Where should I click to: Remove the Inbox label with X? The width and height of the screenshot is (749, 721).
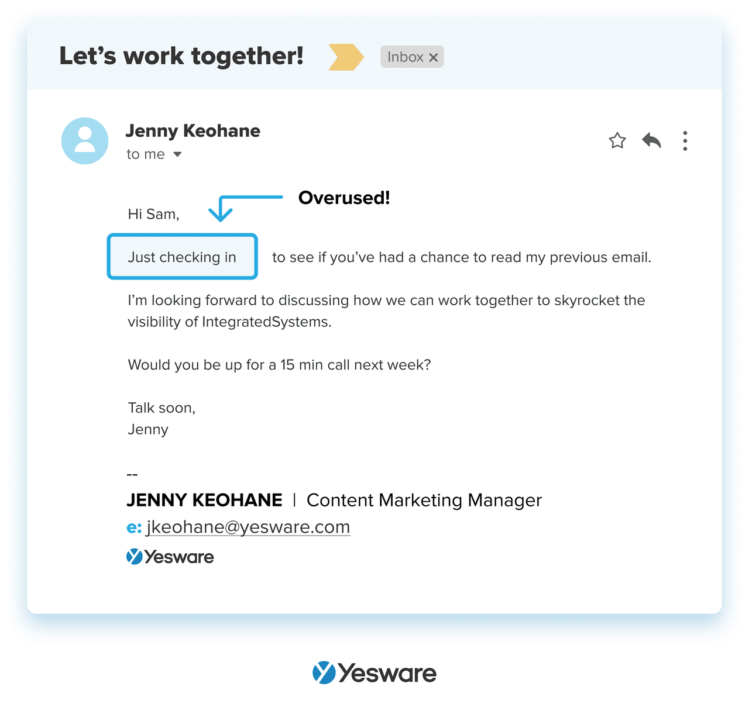coord(434,57)
